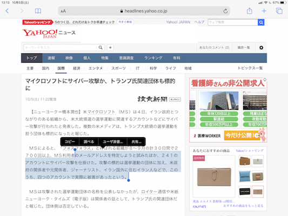Switch to the 国際 category
This screenshot has height=216, width=288.
[61, 68]
